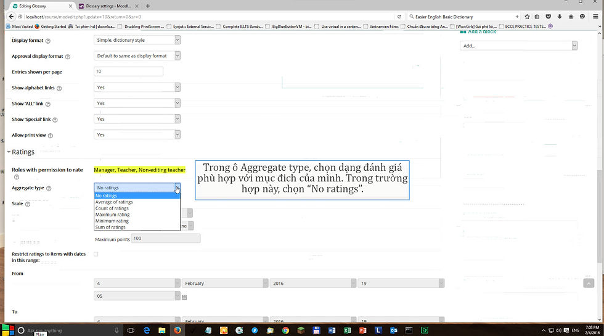Open help for Show 'ALL' link

pos(48,104)
